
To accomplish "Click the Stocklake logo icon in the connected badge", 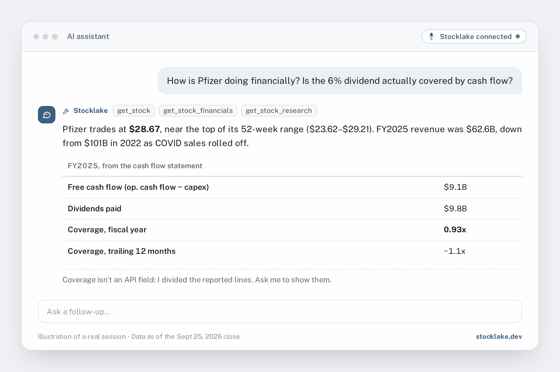I will 431,36.
